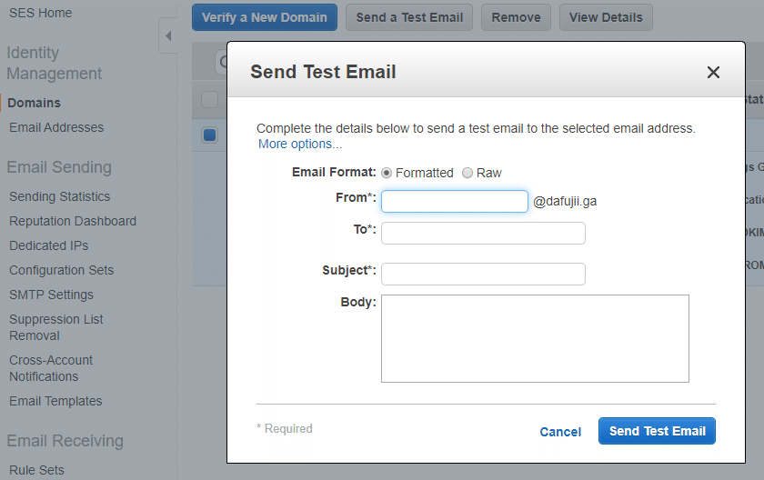This screenshot has height=480, width=764.
Task: Click the Cancel link in dialog
Action: click(x=560, y=432)
